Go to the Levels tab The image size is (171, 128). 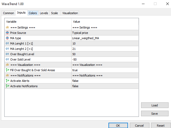(44, 13)
